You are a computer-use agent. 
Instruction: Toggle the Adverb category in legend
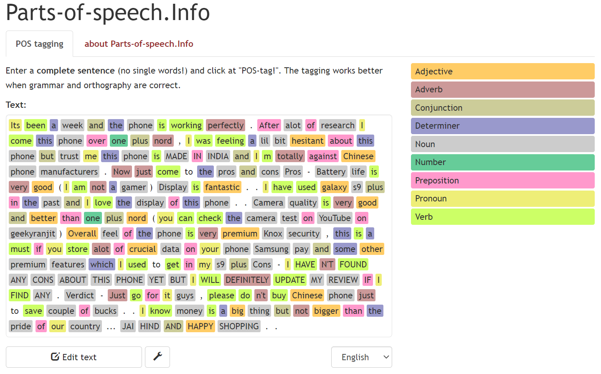tap(502, 89)
